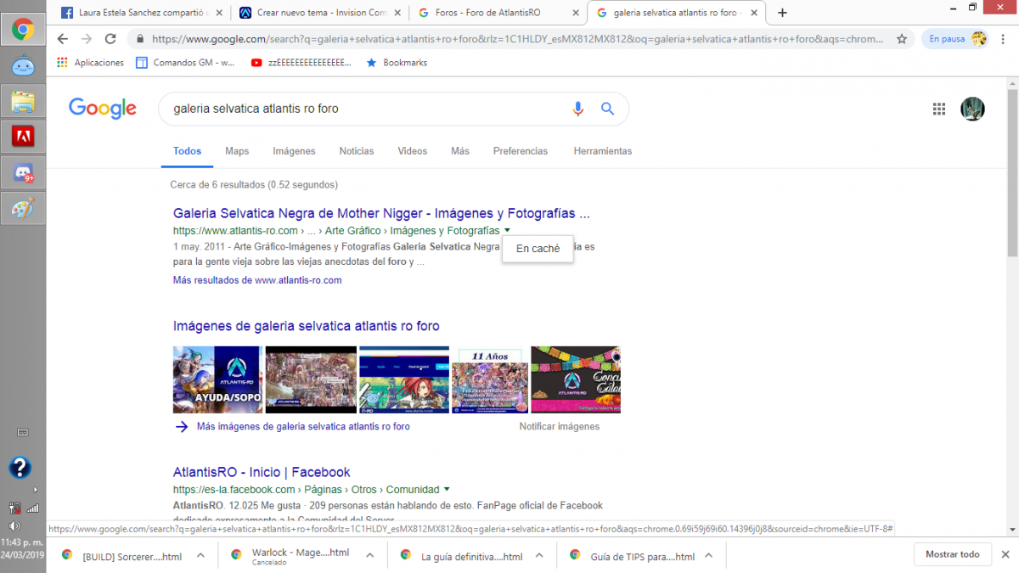Viewport: 1019px width, 573px height.
Task: Open the Comandos GM bookmark
Action: click(x=186, y=63)
